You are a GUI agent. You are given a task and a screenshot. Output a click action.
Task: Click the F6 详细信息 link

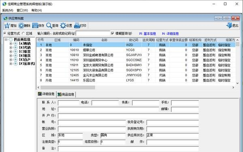point(171,33)
